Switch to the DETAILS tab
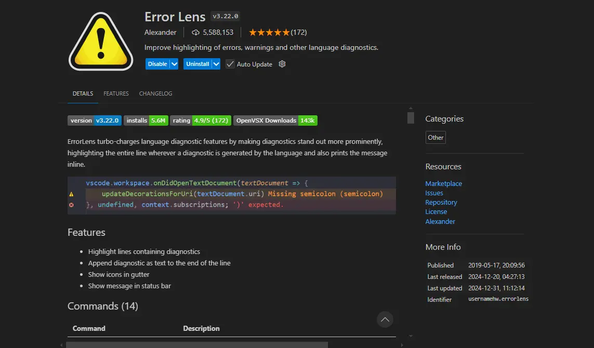 click(x=83, y=93)
